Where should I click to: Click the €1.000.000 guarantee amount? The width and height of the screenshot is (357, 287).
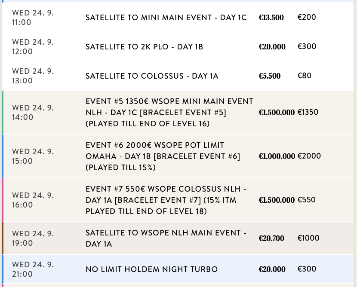[x=277, y=156]
